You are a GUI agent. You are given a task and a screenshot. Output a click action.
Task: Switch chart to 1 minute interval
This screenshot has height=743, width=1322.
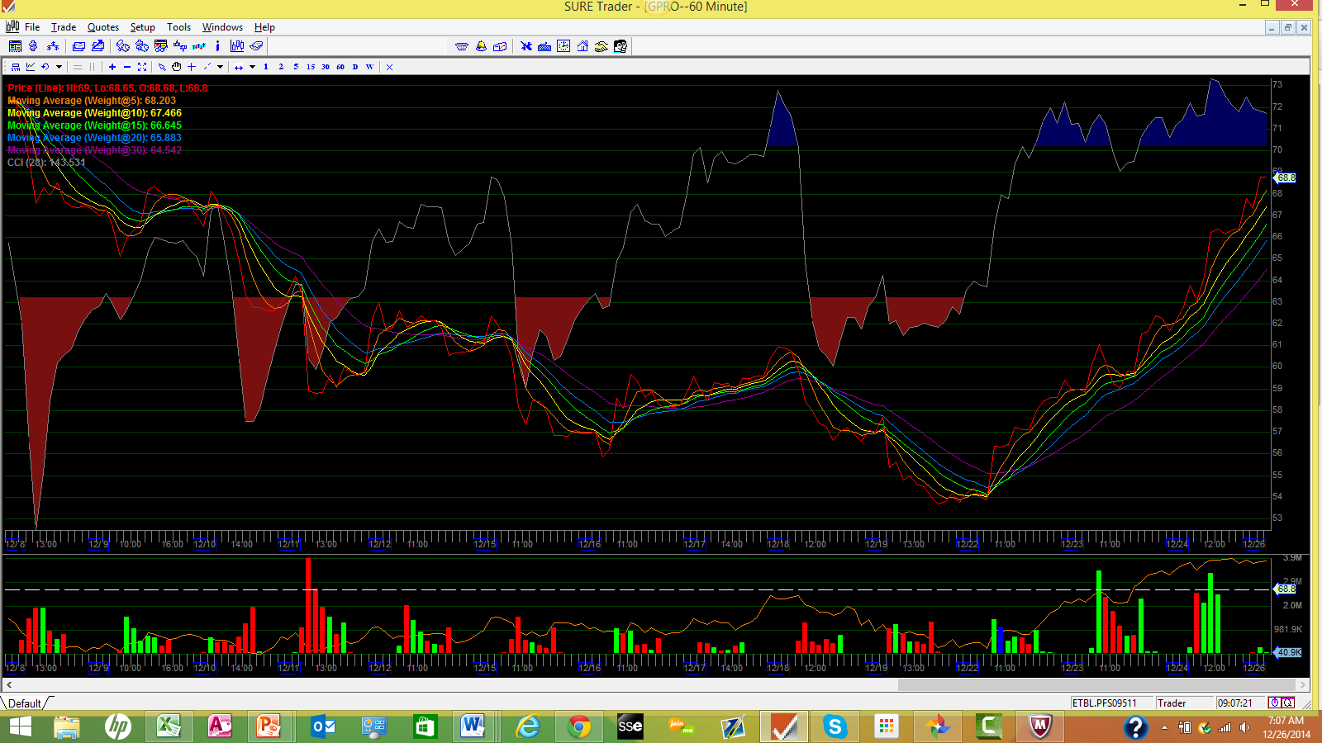266,67
